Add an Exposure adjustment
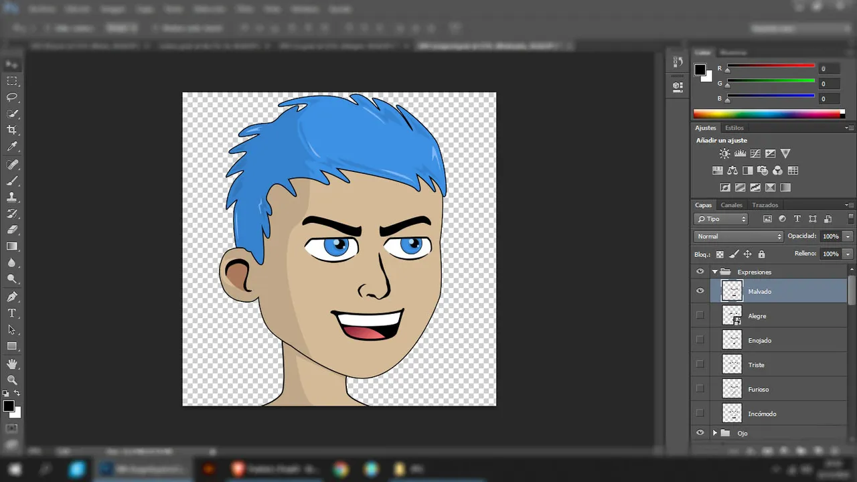 click(771, 153)
